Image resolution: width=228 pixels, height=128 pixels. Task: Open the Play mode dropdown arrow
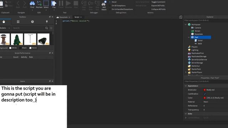(x=54, y=10)
